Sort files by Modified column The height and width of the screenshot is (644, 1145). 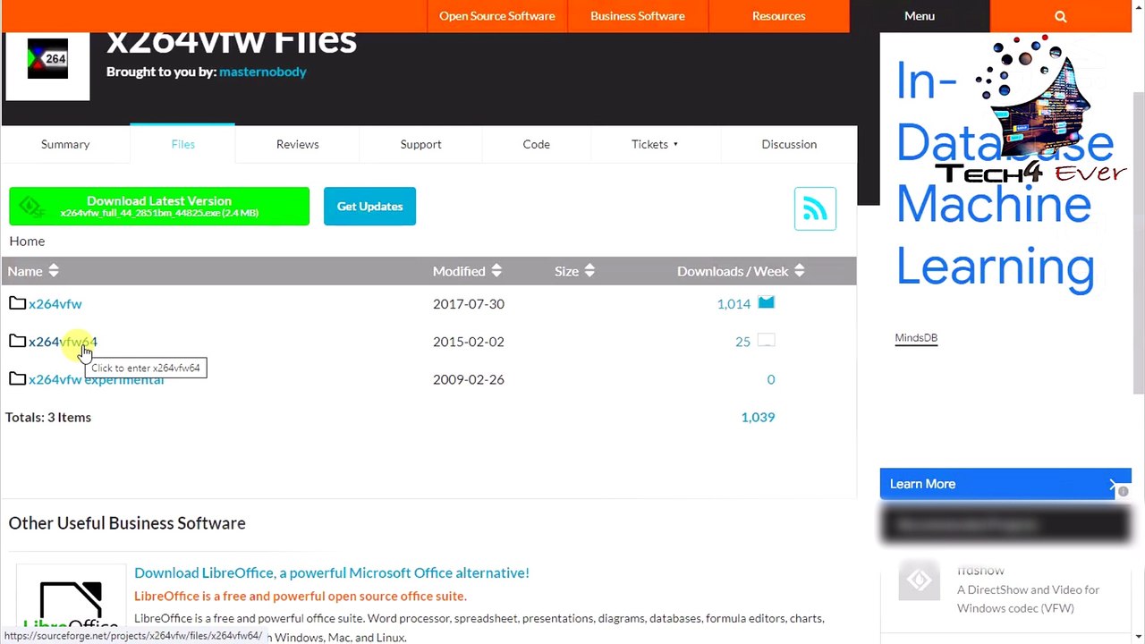pyautogui.click(x=467, y=271)
